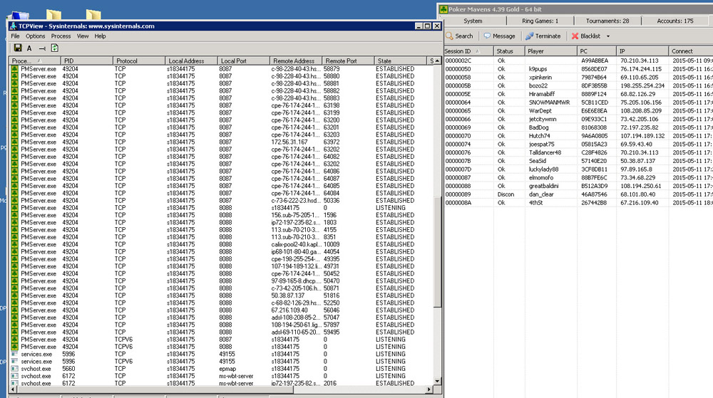The width and height of the screenshot is (713, 398).
Task: Click the green refresh toolbar icon
Action: (55, 48)
